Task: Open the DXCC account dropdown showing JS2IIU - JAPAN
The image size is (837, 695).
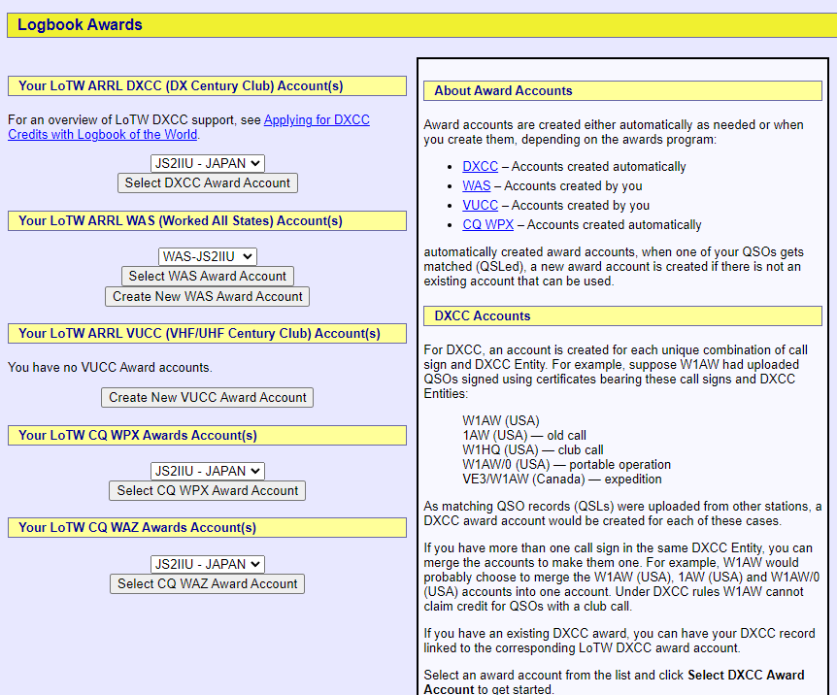Action: 207,164
